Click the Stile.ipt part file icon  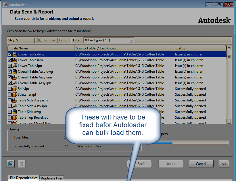pos(15,88)
